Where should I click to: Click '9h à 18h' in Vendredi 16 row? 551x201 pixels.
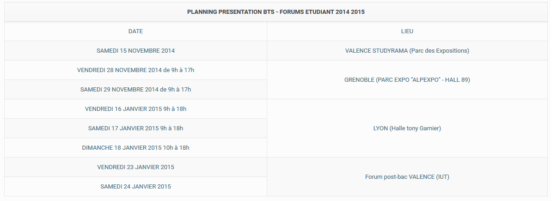[175, 109]
